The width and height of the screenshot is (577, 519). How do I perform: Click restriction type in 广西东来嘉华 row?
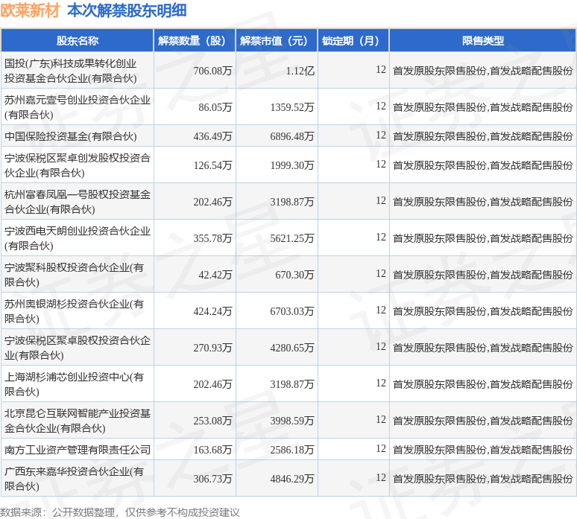click(483, 479)
